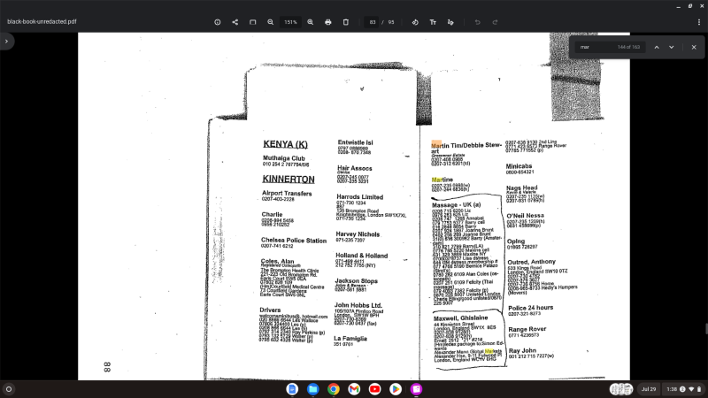Open the three-dot more options menu
Screen dimensions: 708x398
point(699,22)
